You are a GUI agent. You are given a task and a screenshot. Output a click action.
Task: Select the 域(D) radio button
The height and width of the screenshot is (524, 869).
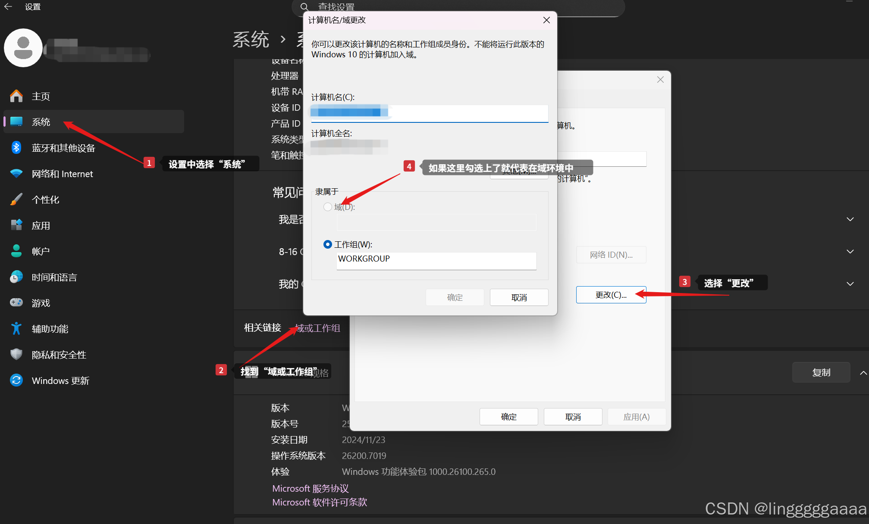[x=327, y=207]
